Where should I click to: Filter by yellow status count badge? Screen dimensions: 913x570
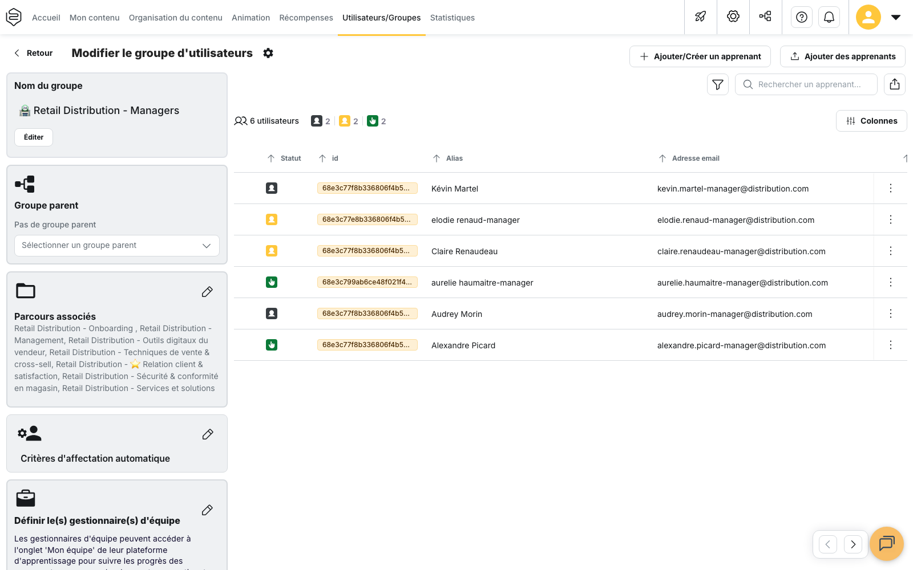click(349, 121)
